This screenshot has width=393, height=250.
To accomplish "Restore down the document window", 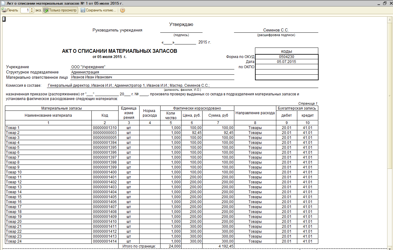I will [x=385, y=3].
